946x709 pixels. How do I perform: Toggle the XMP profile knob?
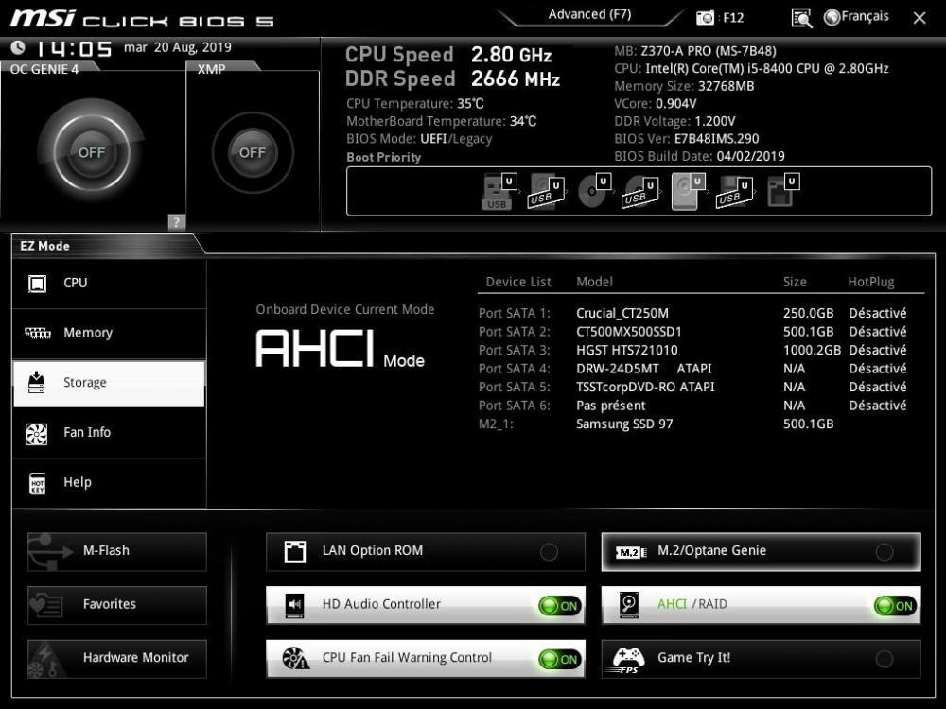[x=252, y=152]
